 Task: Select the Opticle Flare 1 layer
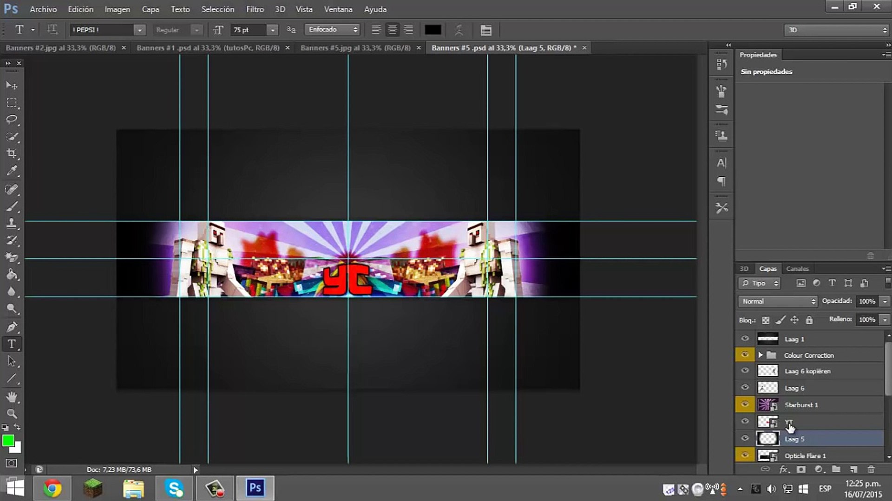[805, 456]
